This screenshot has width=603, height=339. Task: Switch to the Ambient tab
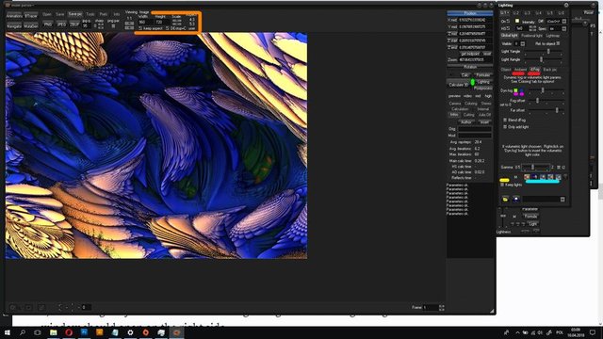(x=520, y=70)
